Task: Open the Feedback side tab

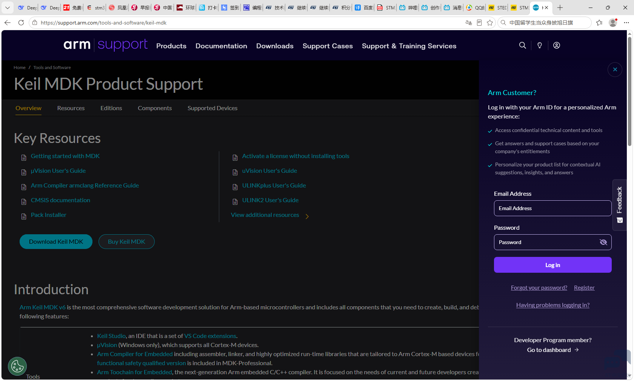Action: point(619,205)
